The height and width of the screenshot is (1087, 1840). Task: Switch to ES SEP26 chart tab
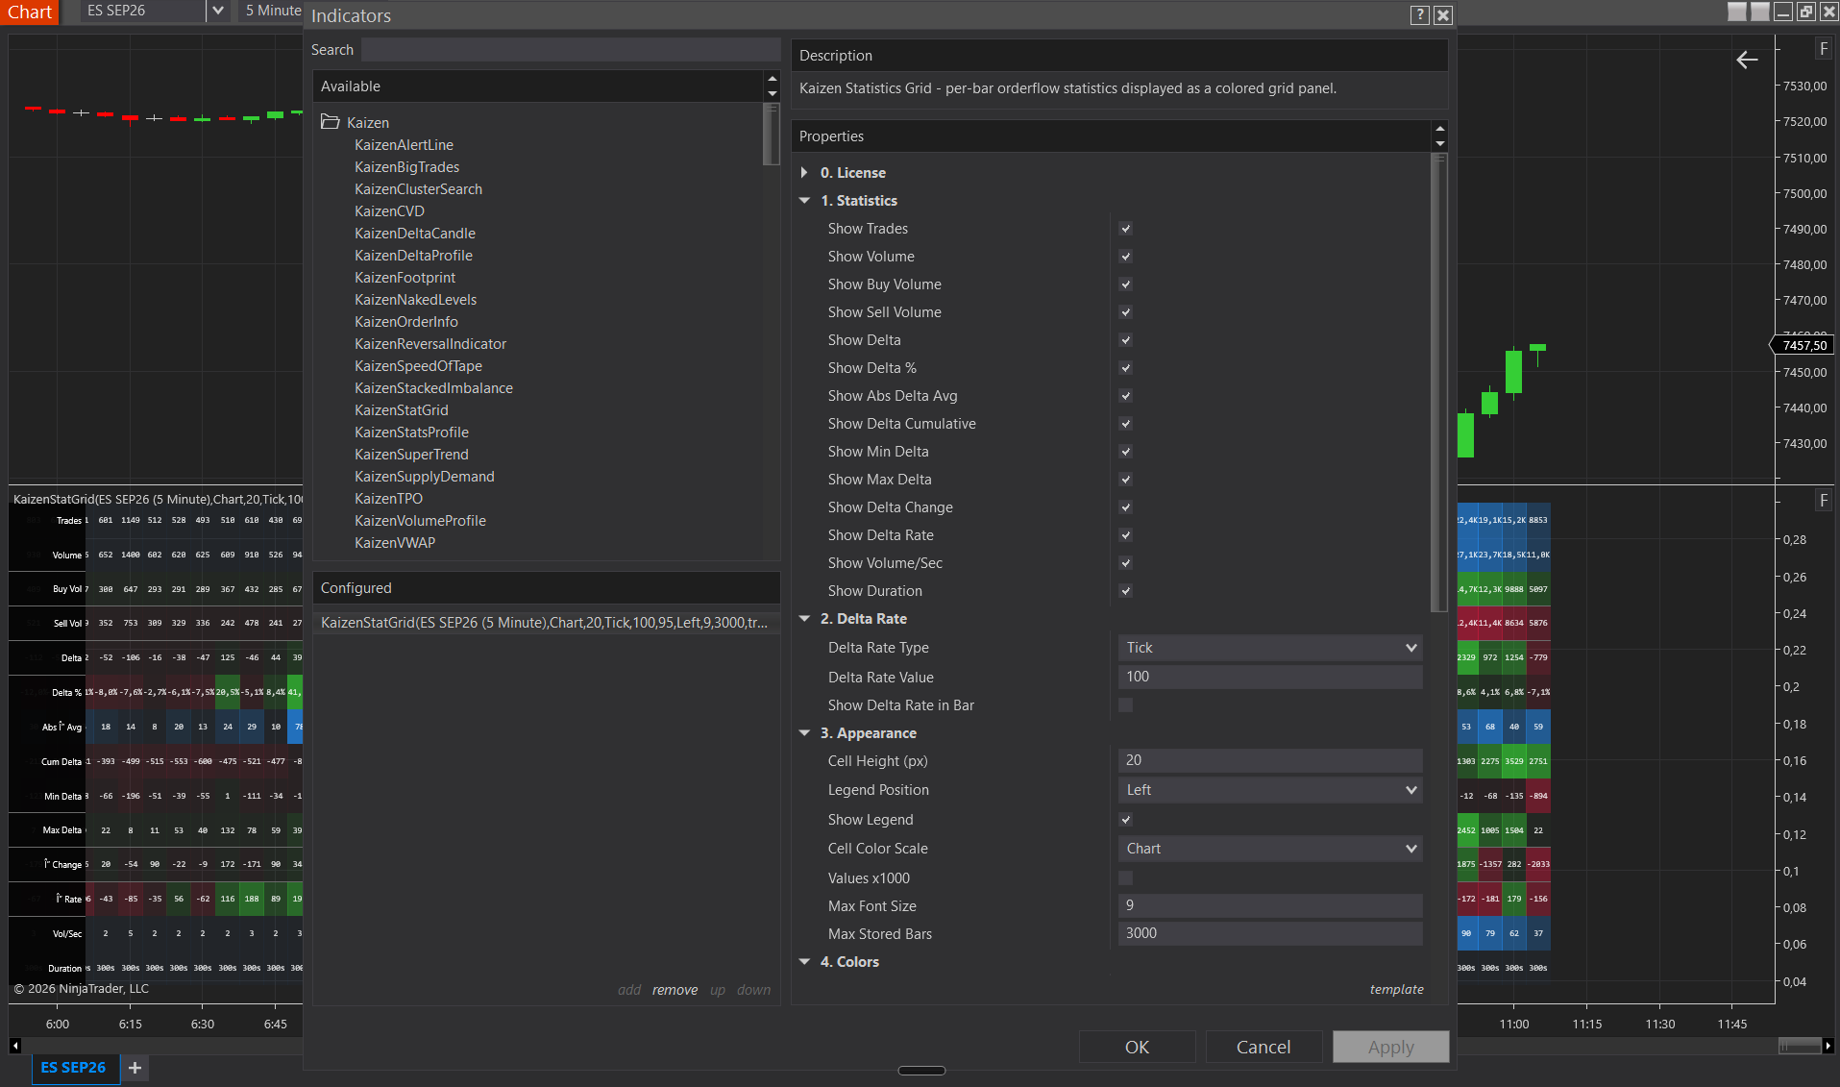tap(73, 1068)
